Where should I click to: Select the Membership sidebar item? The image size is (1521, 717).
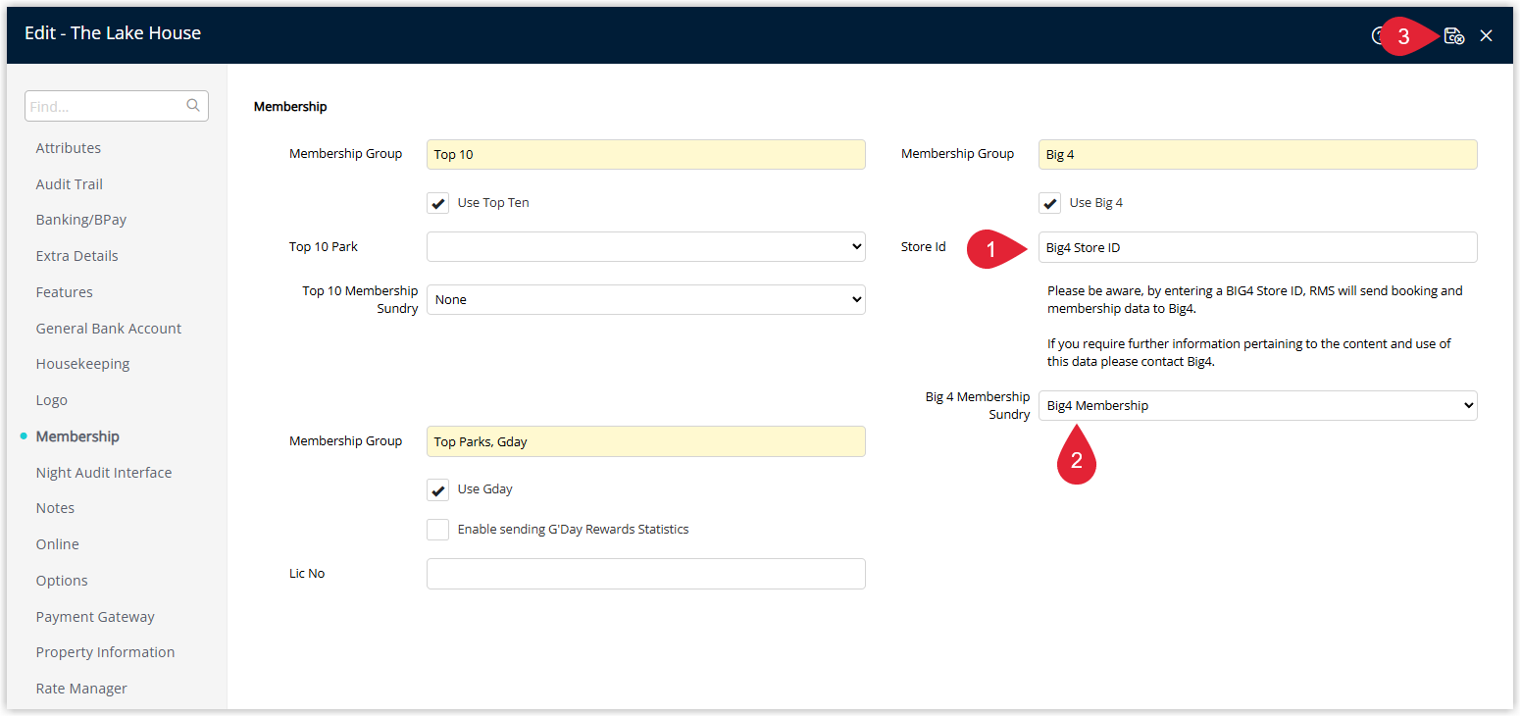[x=77, y=436]
